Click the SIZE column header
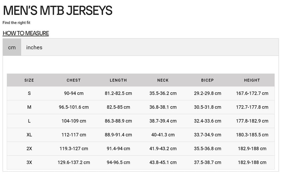282x176 pixels. coord(29,80)
